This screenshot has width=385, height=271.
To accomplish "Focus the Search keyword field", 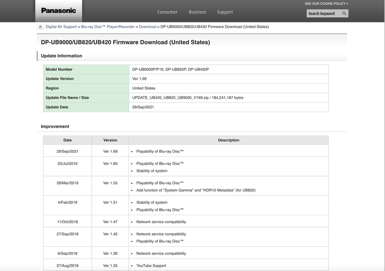I will pyautogui.click(x=324, y=13).
